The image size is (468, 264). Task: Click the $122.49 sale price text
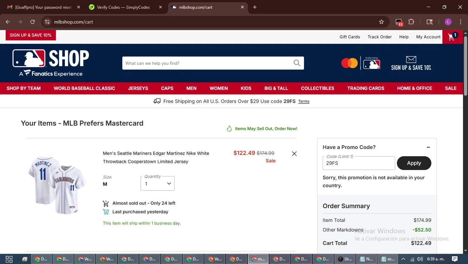click(244, 153)
